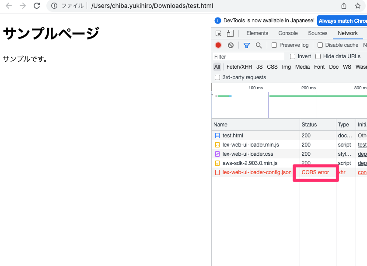Switch to the Console tab
The image size is (367, 266).
[x=288, y=33]
